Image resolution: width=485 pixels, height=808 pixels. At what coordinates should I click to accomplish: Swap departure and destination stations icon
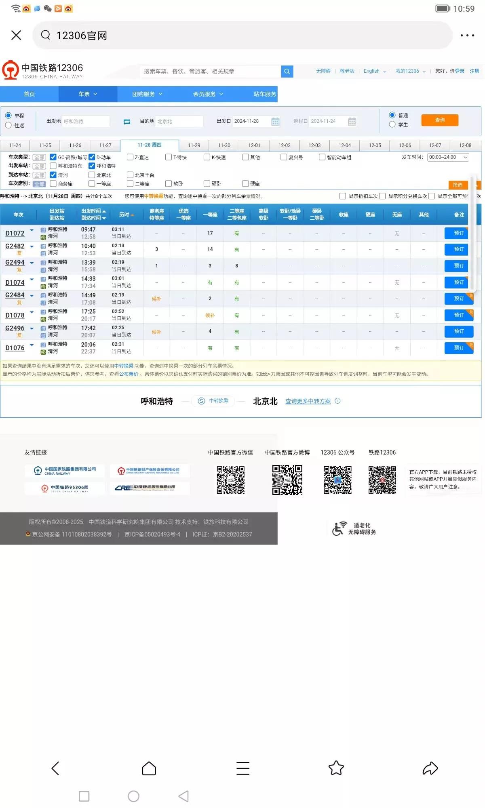pos(127,122)
